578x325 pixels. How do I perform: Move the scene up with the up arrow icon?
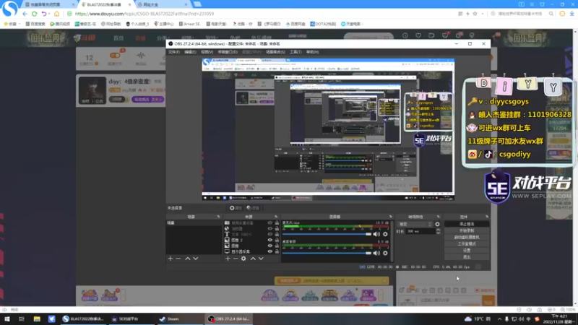point(188,259)
